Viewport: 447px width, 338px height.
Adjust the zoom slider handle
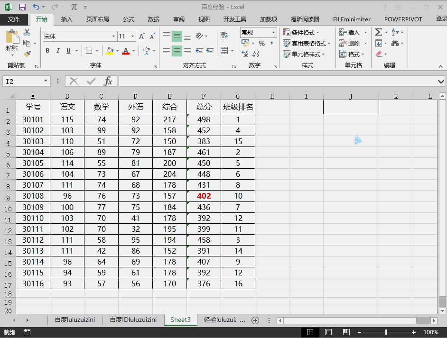pos(386,332)
